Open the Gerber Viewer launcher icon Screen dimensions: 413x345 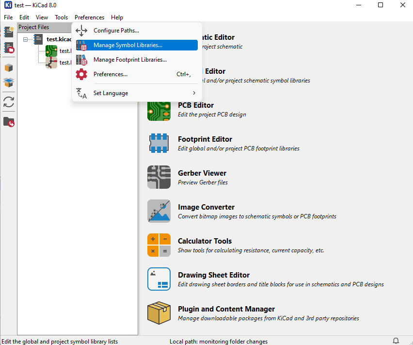(159, 177)
